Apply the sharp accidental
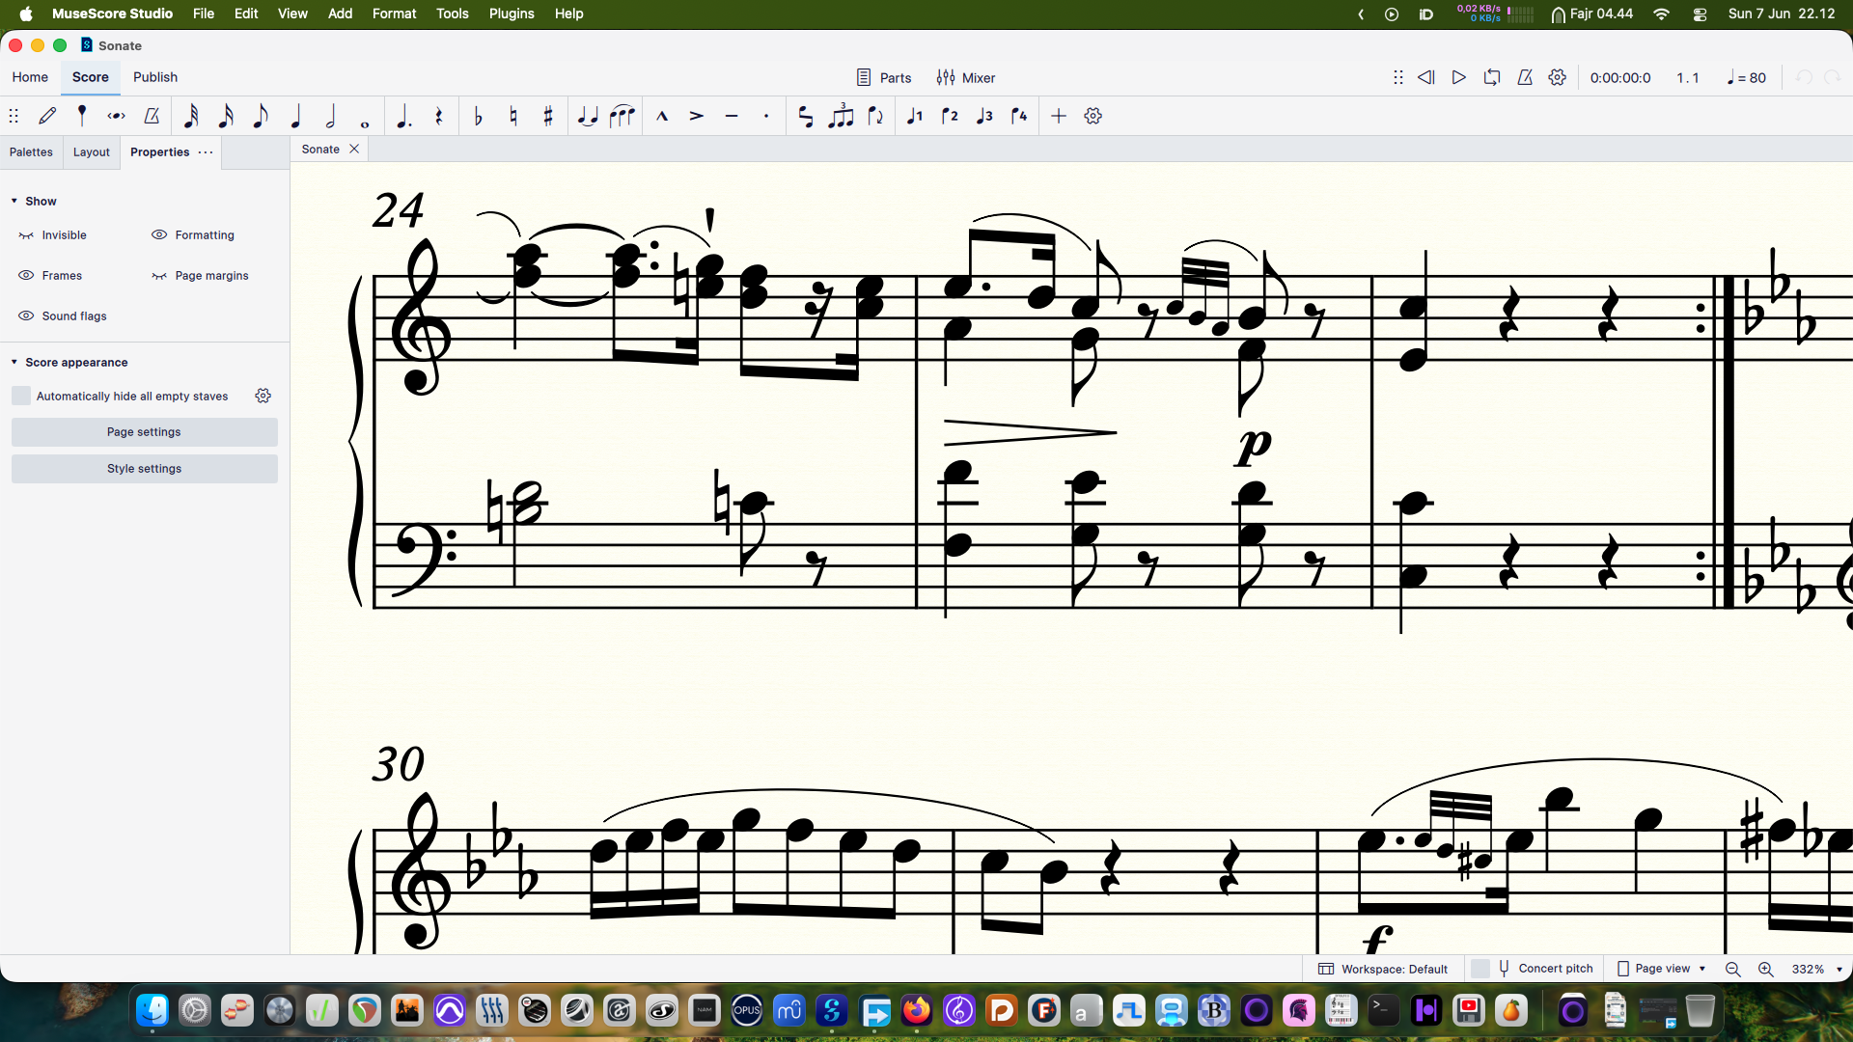 pos(548,116)
